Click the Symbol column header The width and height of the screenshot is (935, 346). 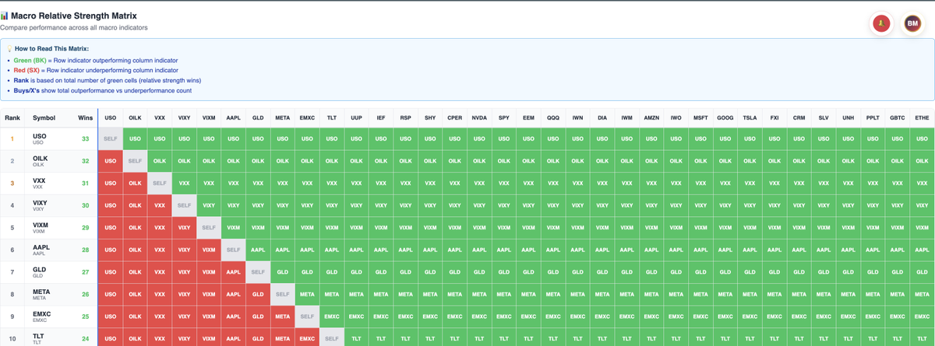[x=44, y=118]
